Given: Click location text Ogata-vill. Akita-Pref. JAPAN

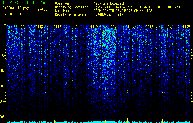Looking at the screenshot, I should click(x=120, y=7).
